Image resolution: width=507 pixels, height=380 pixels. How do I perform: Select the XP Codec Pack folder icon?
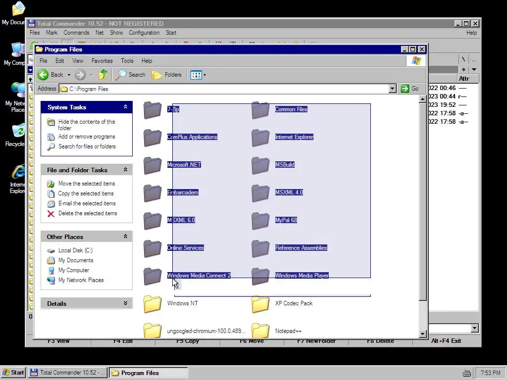click(260, 304)
